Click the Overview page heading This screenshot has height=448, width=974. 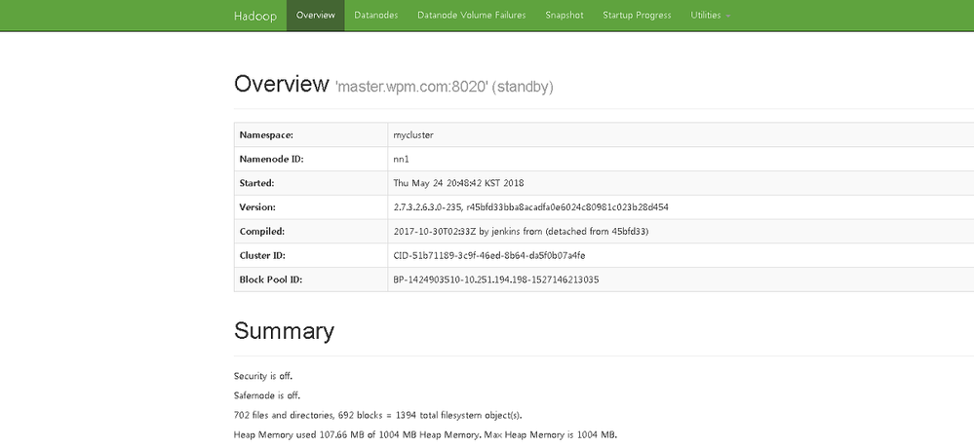point(281,84)
